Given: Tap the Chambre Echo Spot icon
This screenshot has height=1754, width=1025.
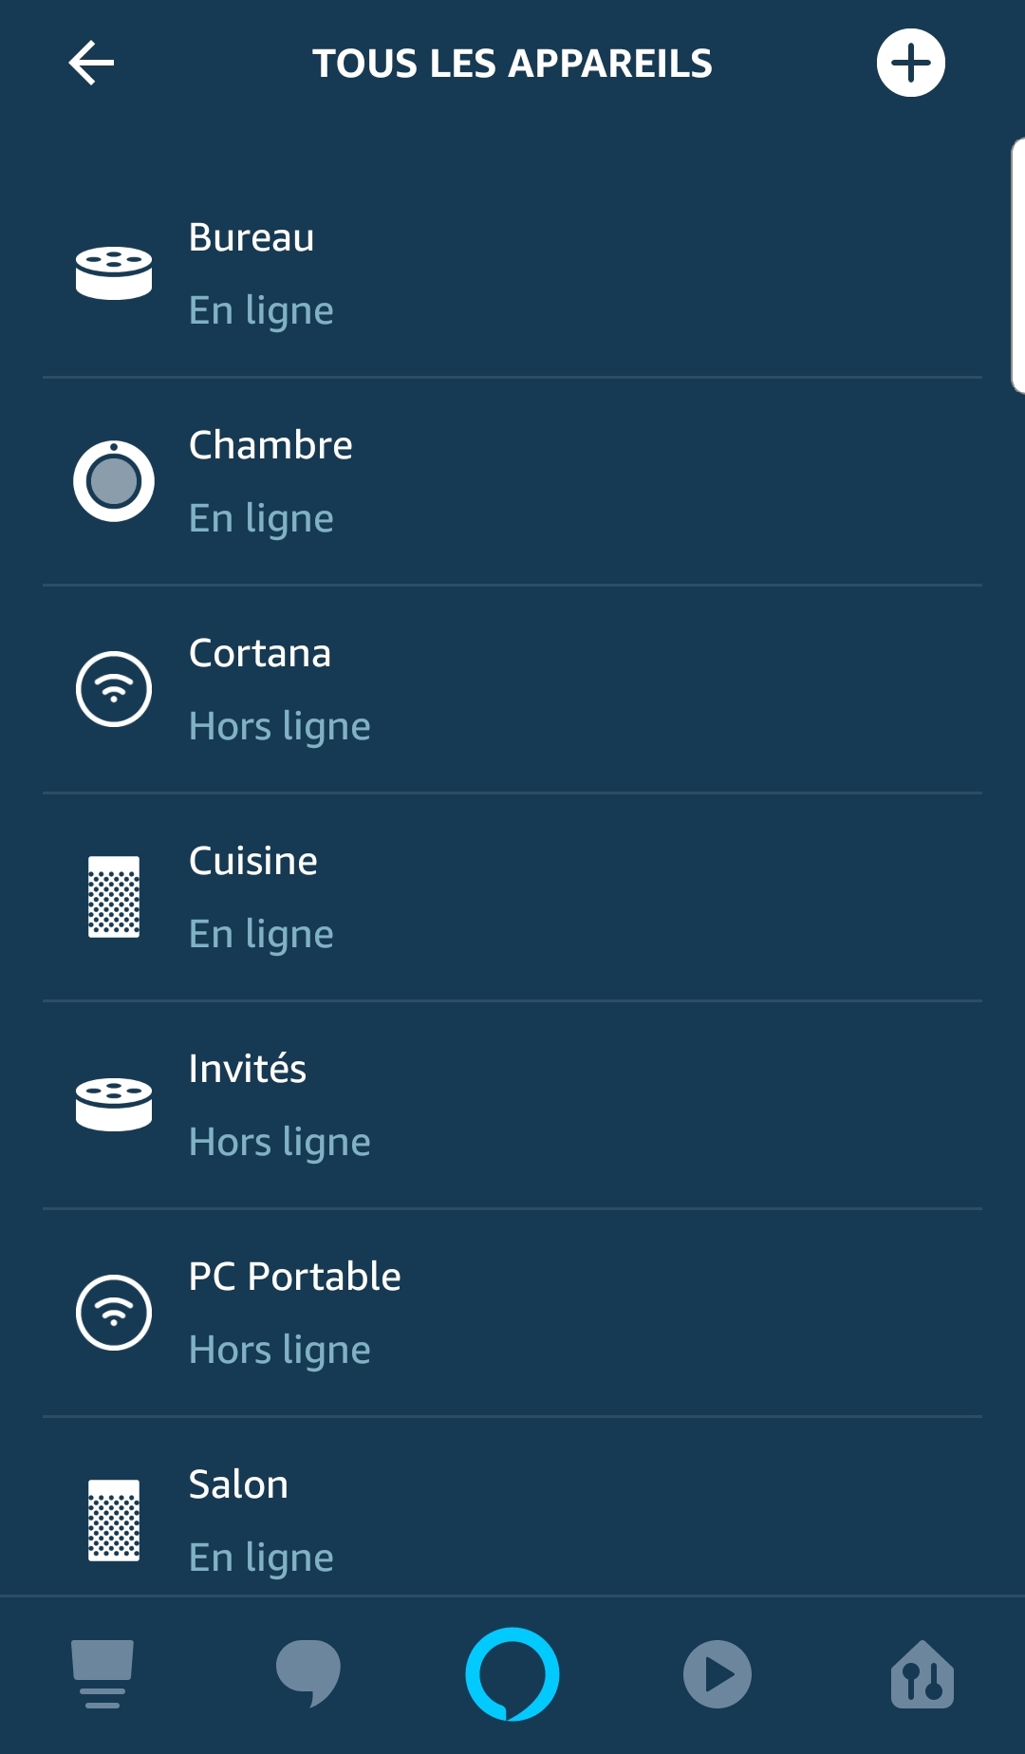Looking at the screenshot, I should pos(114,481).
